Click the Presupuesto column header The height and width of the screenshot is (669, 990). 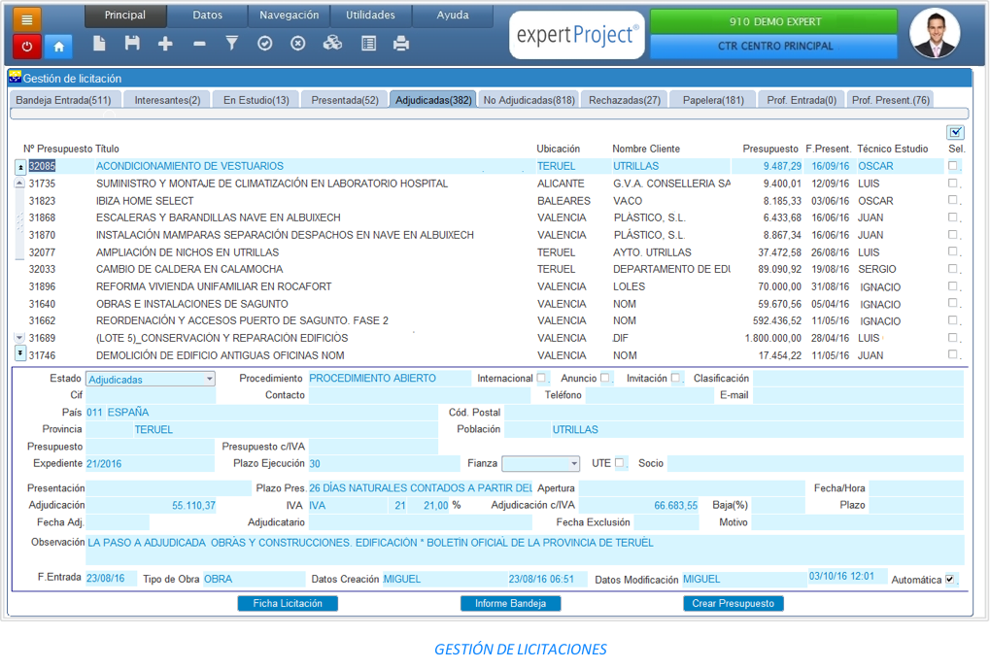click(770, 149)
